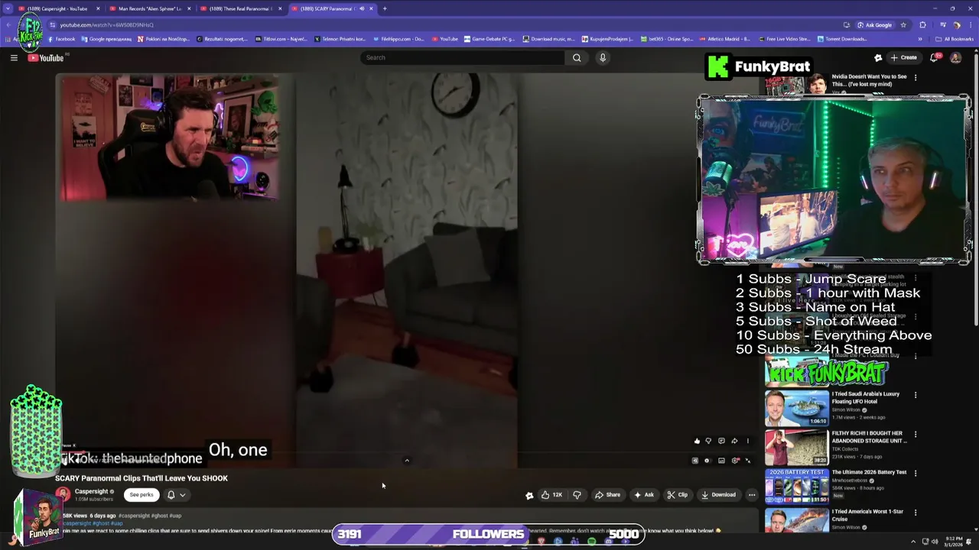Open a new browser tab
Screen dimensions: 979x550
[x=385, y=8]
